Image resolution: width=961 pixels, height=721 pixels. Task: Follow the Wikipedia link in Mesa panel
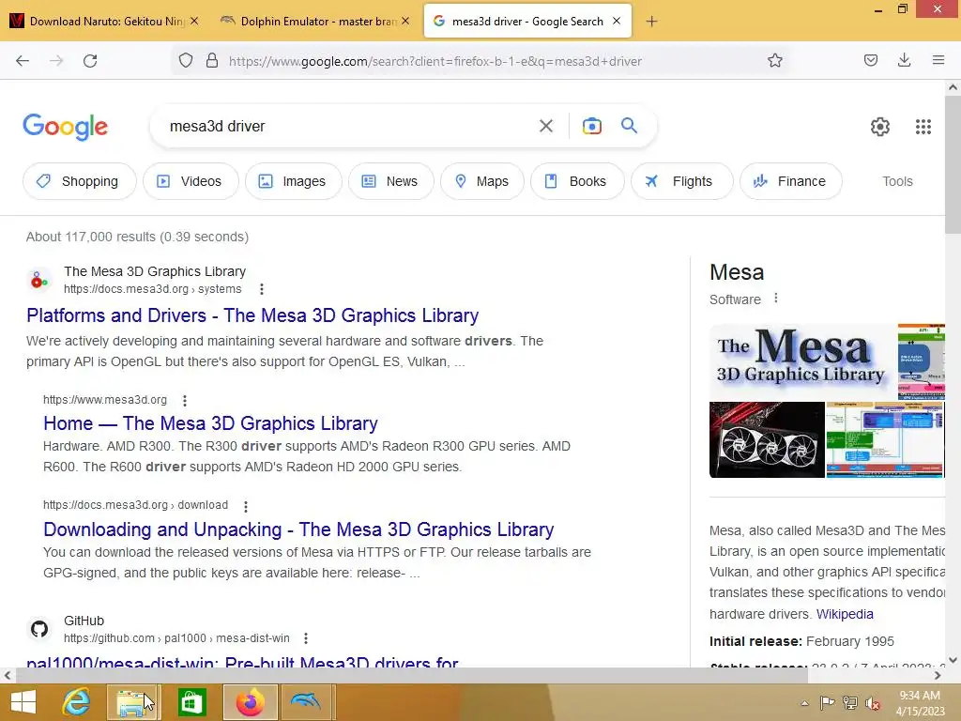pyautogui.click(x=845, y=614)
